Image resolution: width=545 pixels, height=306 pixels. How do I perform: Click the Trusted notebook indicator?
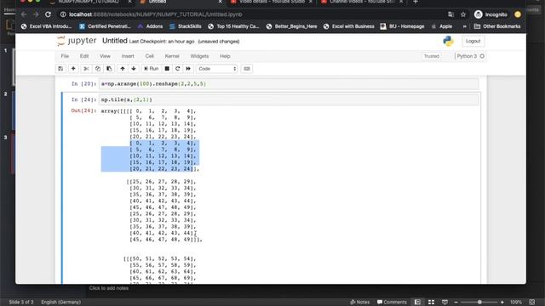pyautogui.click(x=432, y=56)
